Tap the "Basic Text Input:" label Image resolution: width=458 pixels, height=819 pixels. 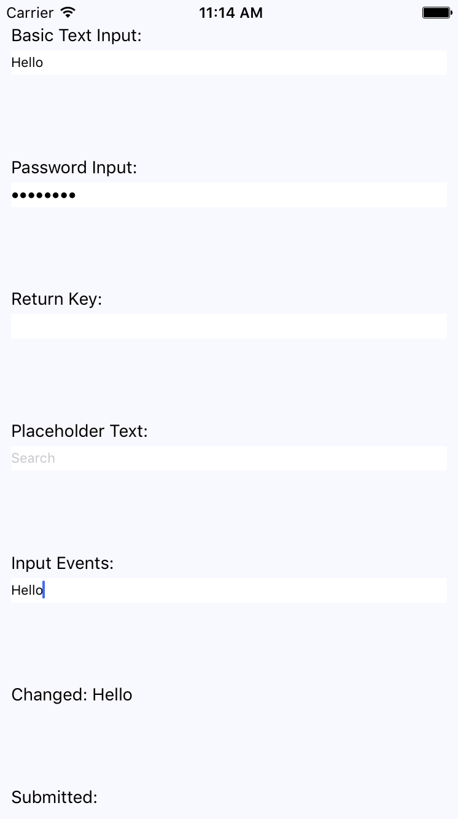click(x=77, y=36)
